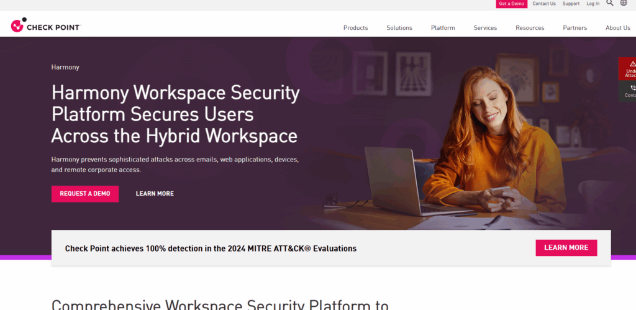This screenshot has width=636, height=310.
Task: Expand the Solutions navigation menu
Action: pos(399,28)
